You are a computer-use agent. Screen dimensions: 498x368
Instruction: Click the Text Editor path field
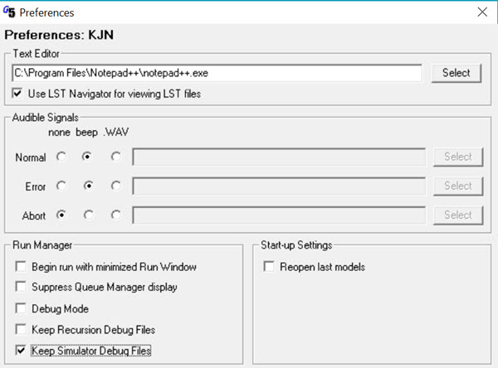click(217, 73)
